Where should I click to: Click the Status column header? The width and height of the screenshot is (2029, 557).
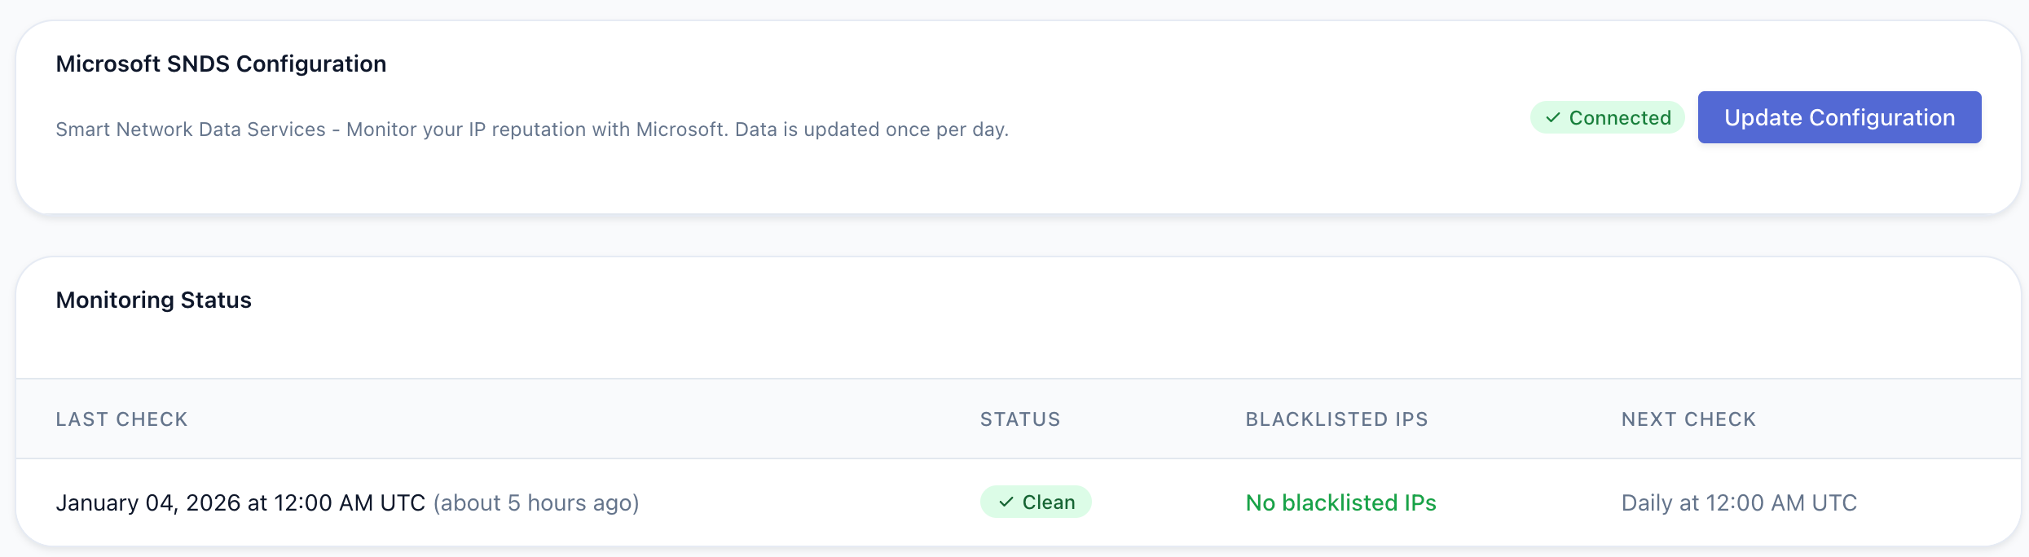coord(1019,419)
